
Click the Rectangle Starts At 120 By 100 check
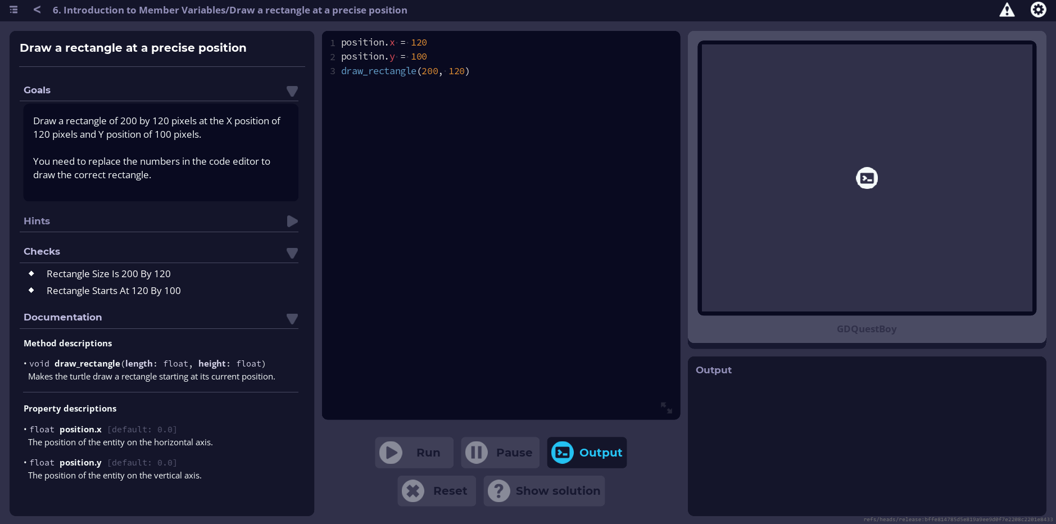(113, 291)
